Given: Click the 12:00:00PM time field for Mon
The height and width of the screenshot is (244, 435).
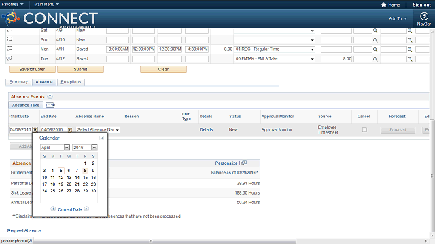Looking at the screenshot, I should pyautogui.click(x=143, y=49).
